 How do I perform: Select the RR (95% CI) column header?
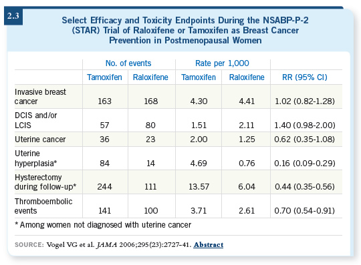tap(305, 77)
